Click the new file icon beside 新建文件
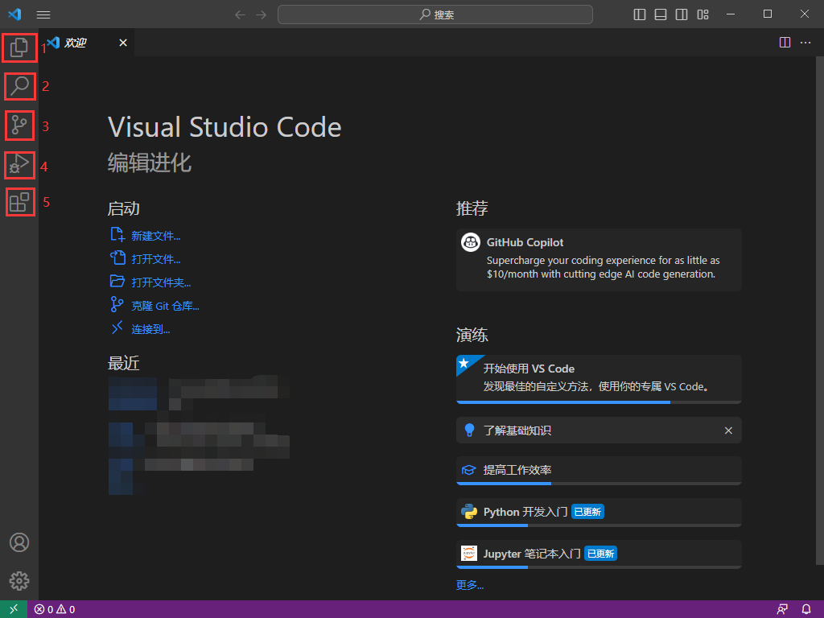The width and height of the screenshot is (824, 618). point(117,234)
